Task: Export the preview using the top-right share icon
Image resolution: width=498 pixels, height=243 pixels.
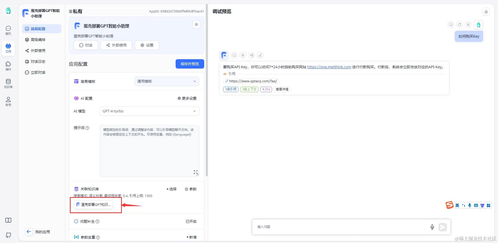Action: (486, 12)
